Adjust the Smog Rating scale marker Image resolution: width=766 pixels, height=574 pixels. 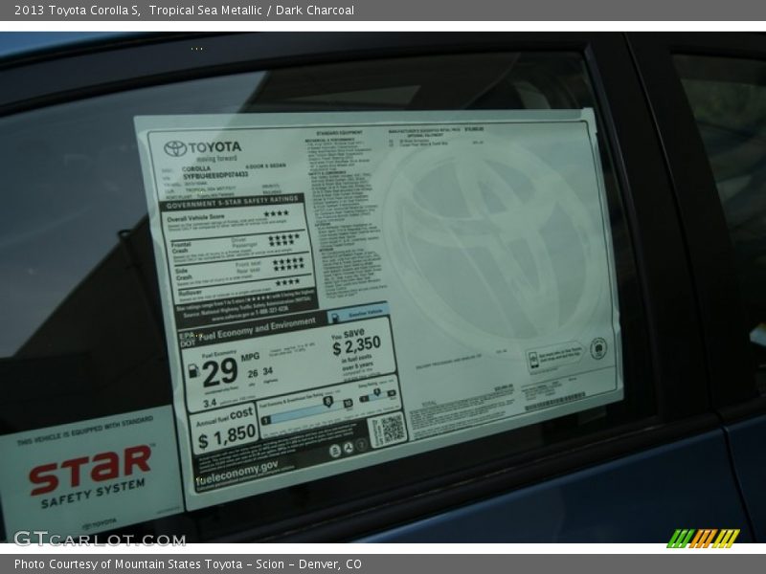[x=375, y=392]
